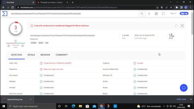Toggle the browser side panel icon
This screenshot has height=109, width=194.
[x=181, y=7]
